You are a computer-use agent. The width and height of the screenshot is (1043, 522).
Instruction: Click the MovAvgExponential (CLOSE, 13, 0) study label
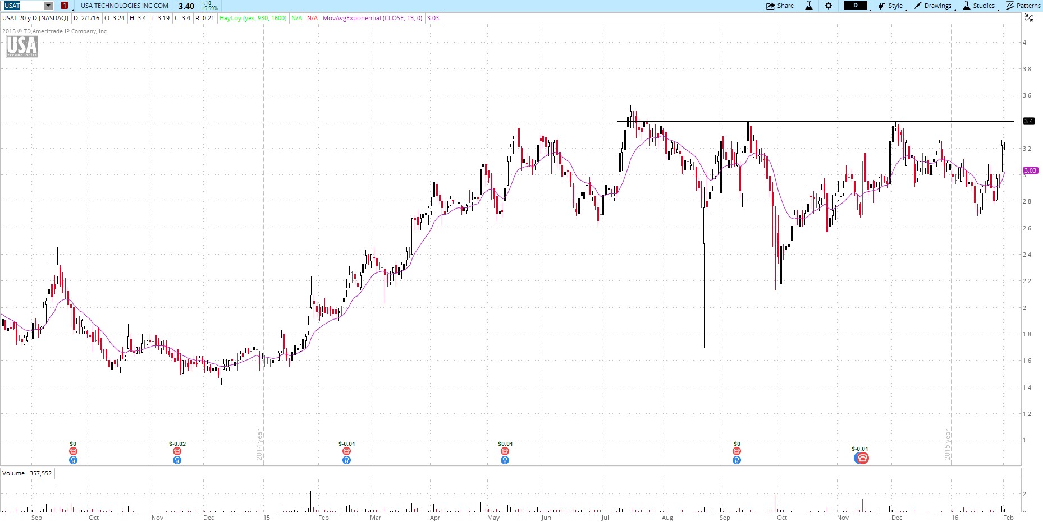[x=373, y=18]
